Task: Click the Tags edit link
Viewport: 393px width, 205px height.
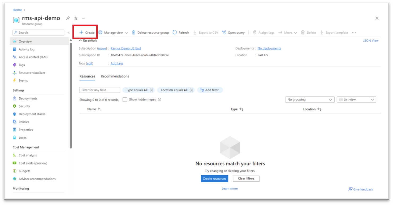Action: click(89, 63)
